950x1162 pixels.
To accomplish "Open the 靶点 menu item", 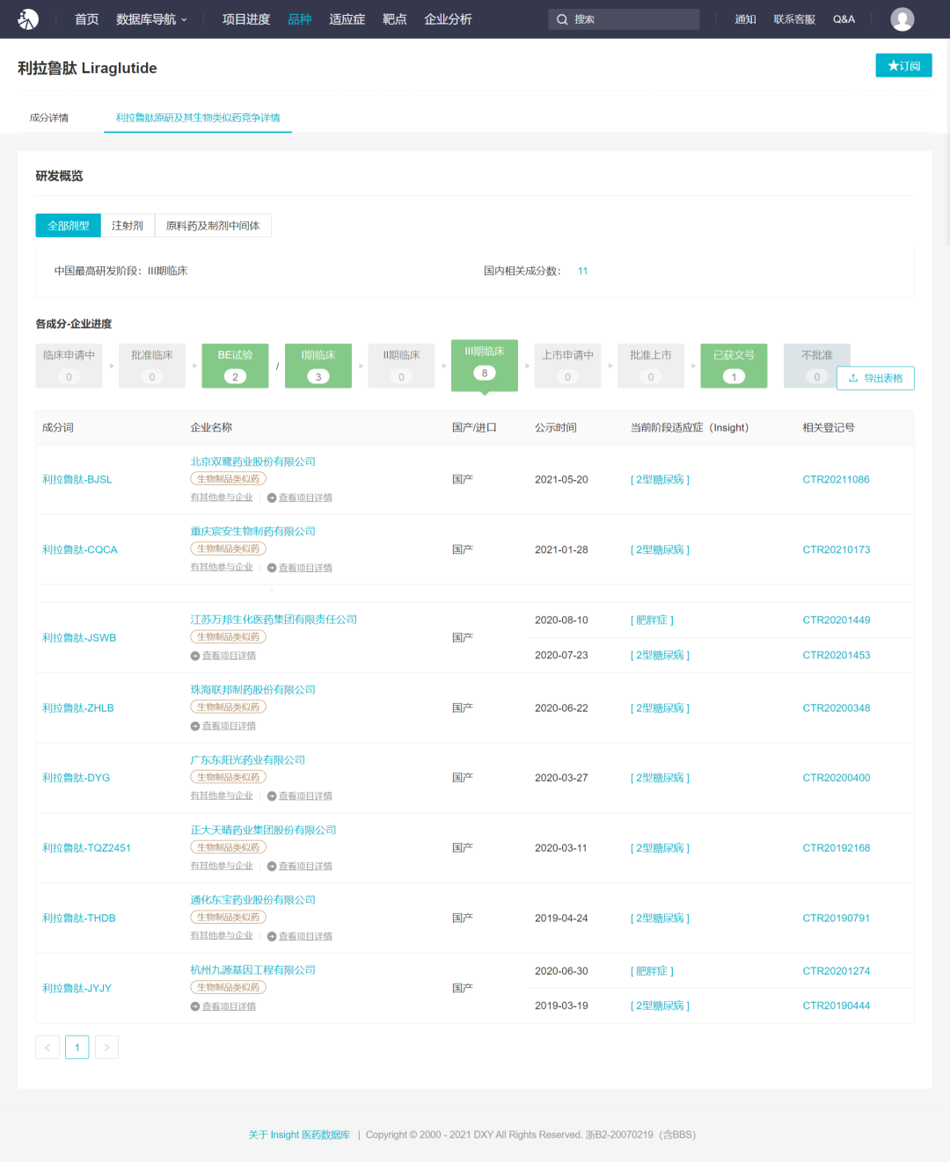I will click(x=395, y=19).
